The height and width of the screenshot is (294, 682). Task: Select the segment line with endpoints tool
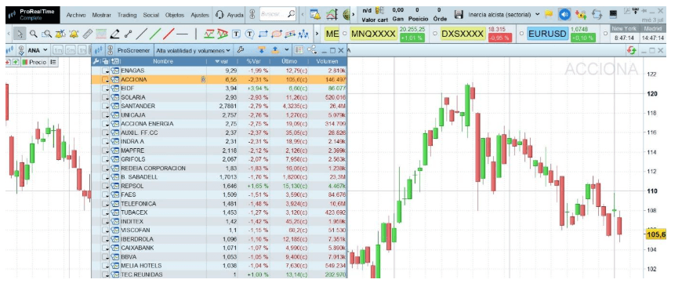click(128, 34)
